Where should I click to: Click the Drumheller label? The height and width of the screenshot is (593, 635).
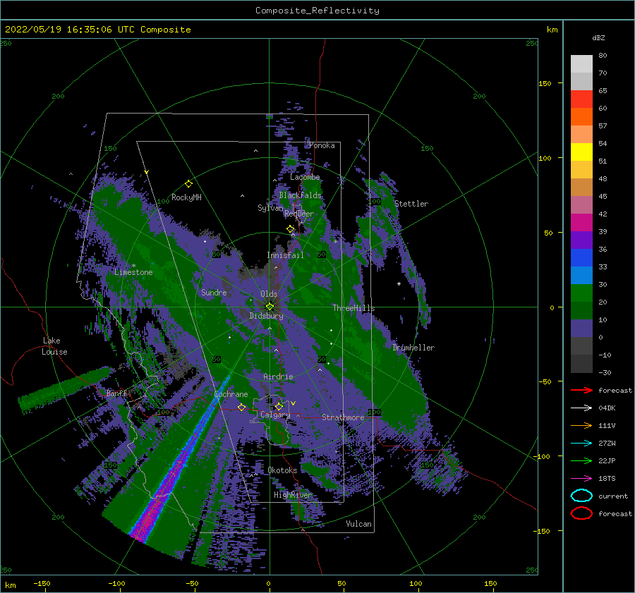(x=413, y=348)
